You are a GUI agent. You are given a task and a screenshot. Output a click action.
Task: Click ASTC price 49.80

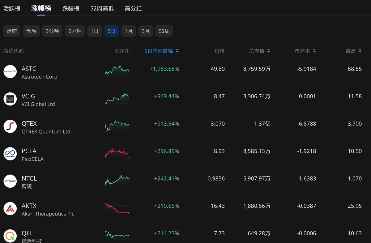pyautogui.click(x=218, y=69)
